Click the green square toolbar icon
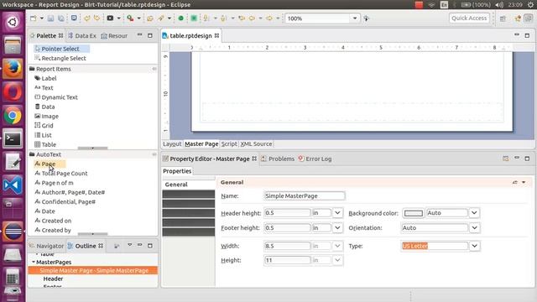Image resolution: width=537 pixels, height=302 pixels. tap(194, 18)
